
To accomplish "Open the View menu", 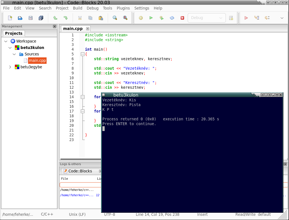I will [x=30, y=8].
